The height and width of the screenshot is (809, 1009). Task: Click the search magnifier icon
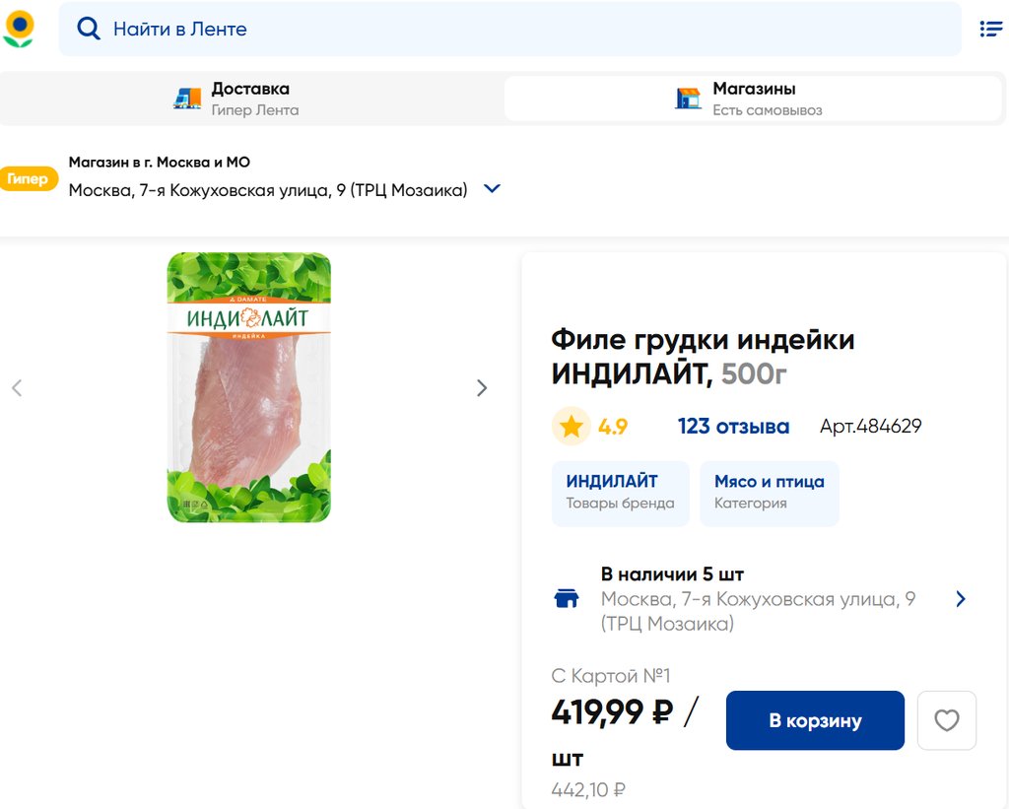89,30
